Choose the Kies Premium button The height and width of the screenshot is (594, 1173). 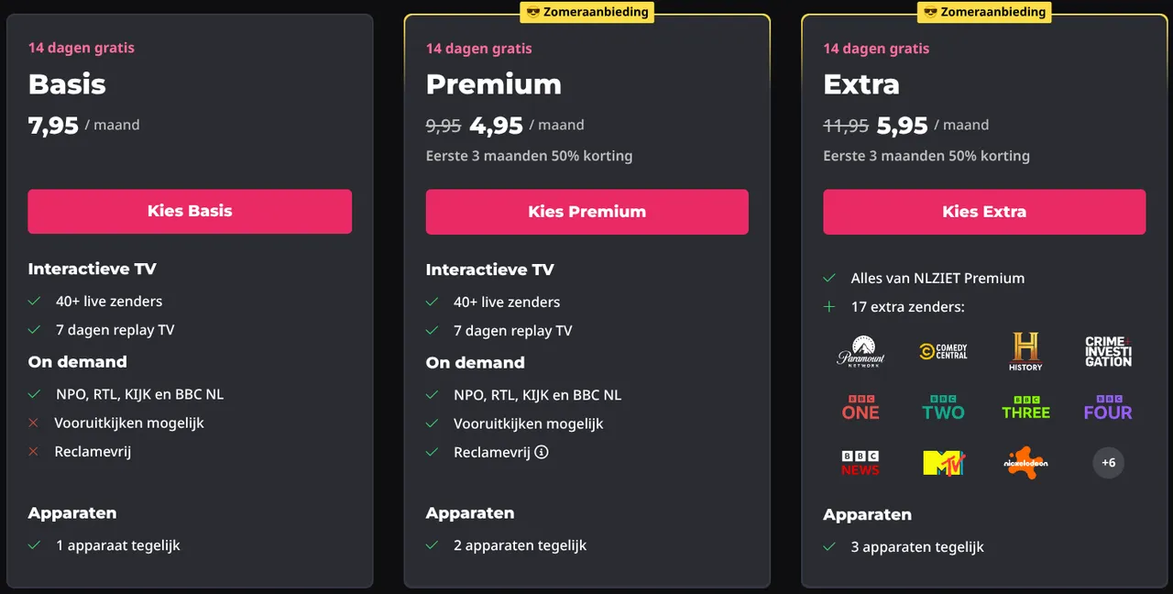coord(586,212)
